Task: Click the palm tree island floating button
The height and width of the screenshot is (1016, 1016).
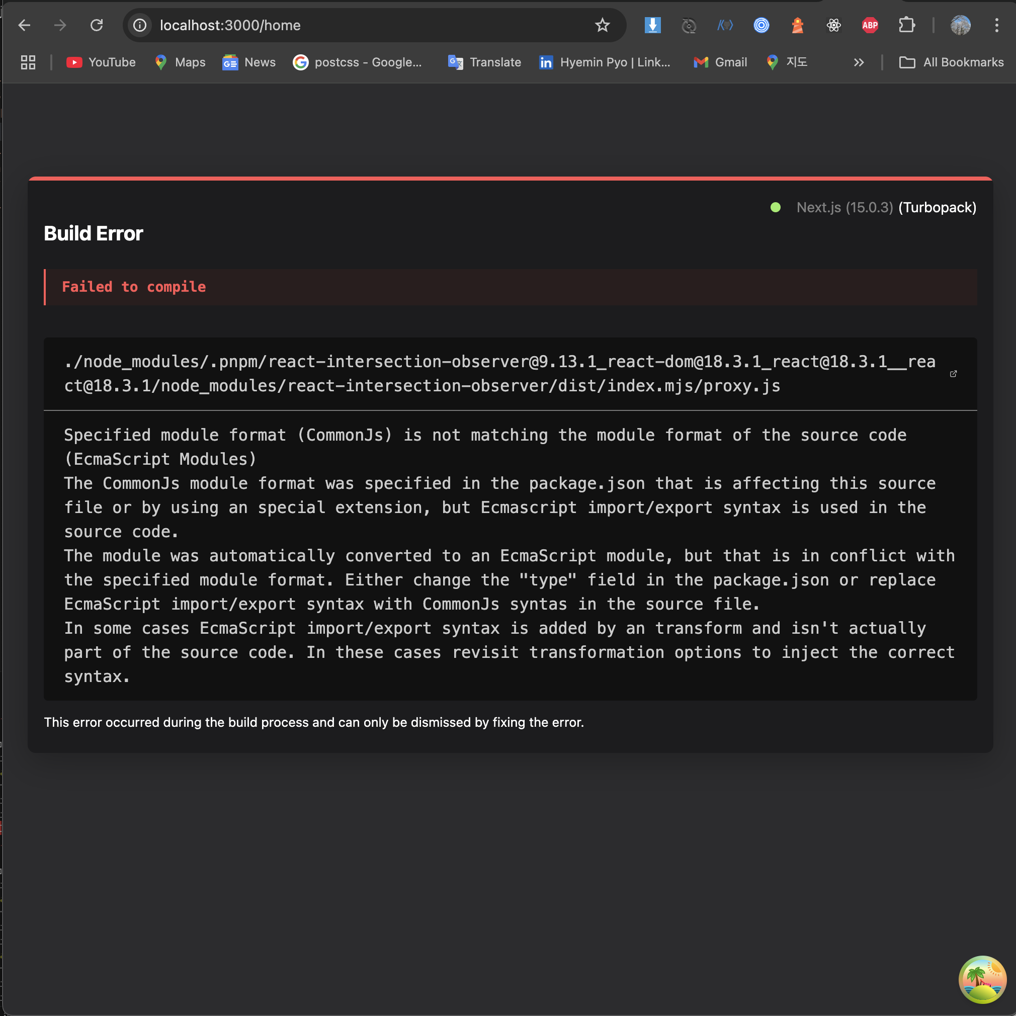Action: coord(982,979)
